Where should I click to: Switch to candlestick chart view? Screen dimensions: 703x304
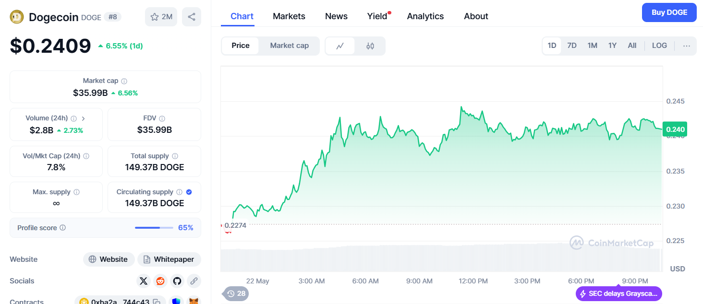coord(370,46)
